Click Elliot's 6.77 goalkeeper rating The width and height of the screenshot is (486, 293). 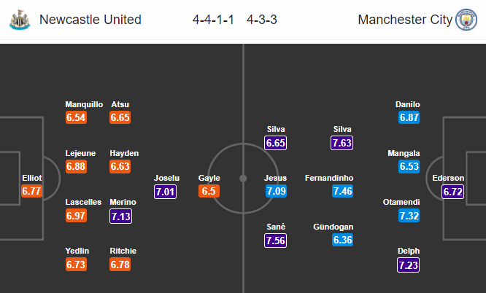(31, 191)
